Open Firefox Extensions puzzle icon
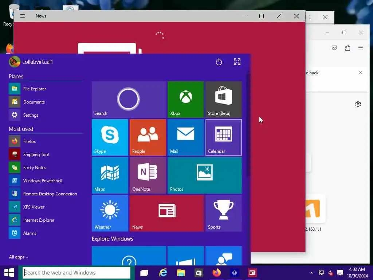This screenshot has width=373, height=280. tap(348, 48)
